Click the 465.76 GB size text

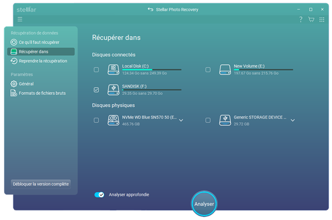131,124
